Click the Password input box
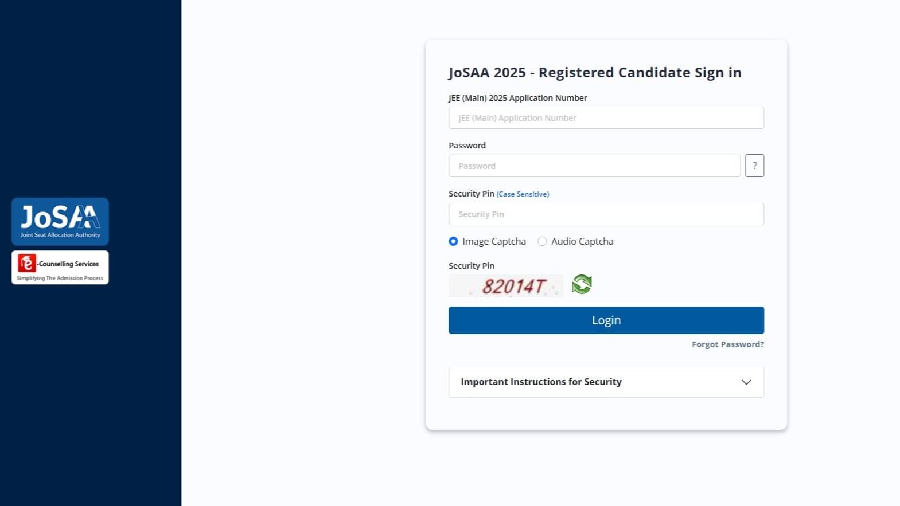The width and height of the screenshot is (900, 506). [594, 166]
